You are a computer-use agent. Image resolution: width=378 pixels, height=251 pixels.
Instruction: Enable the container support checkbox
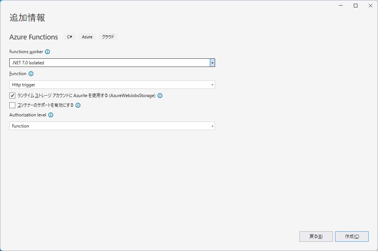coord(12,105)
